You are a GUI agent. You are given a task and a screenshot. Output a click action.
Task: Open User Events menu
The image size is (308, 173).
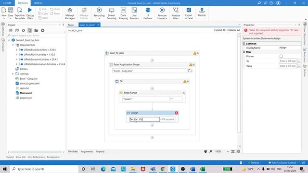134,13
